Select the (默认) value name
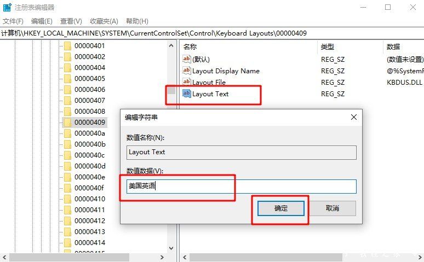The width and height of the screenshot is (424, 262). (x=201, y=59)
